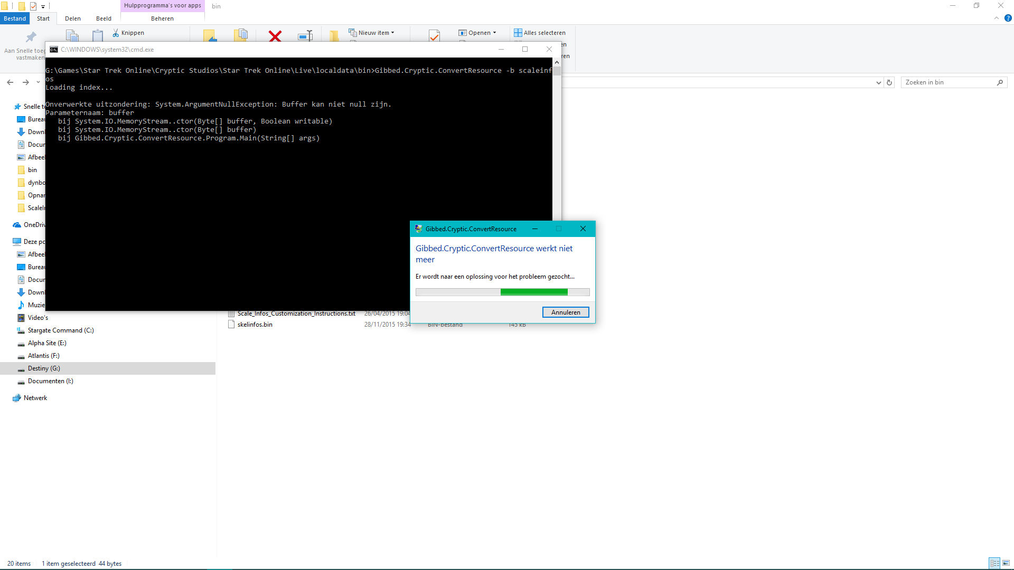Screen dimensions: 1014x570
Task: Click the rename icon in ribbon
Action: coord(305,36)
